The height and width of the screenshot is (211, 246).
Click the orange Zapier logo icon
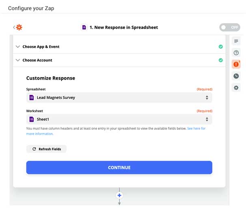19,27
